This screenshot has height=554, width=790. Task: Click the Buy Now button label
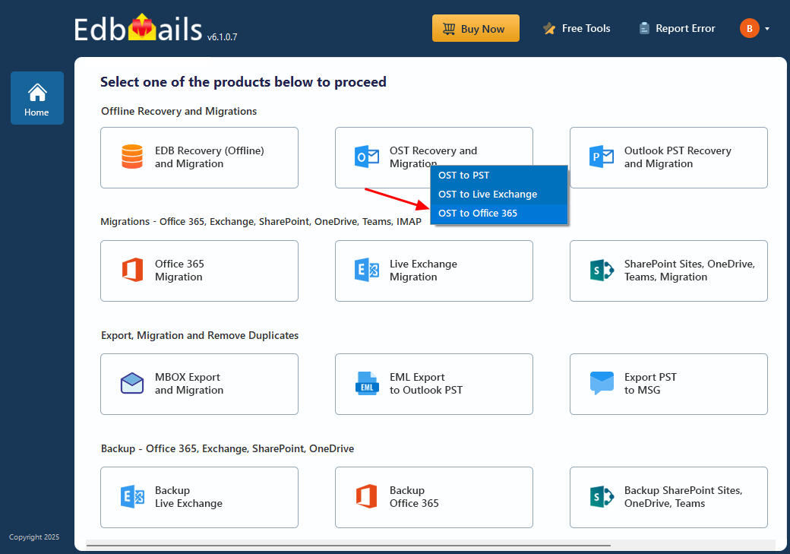tap(482, 29)
